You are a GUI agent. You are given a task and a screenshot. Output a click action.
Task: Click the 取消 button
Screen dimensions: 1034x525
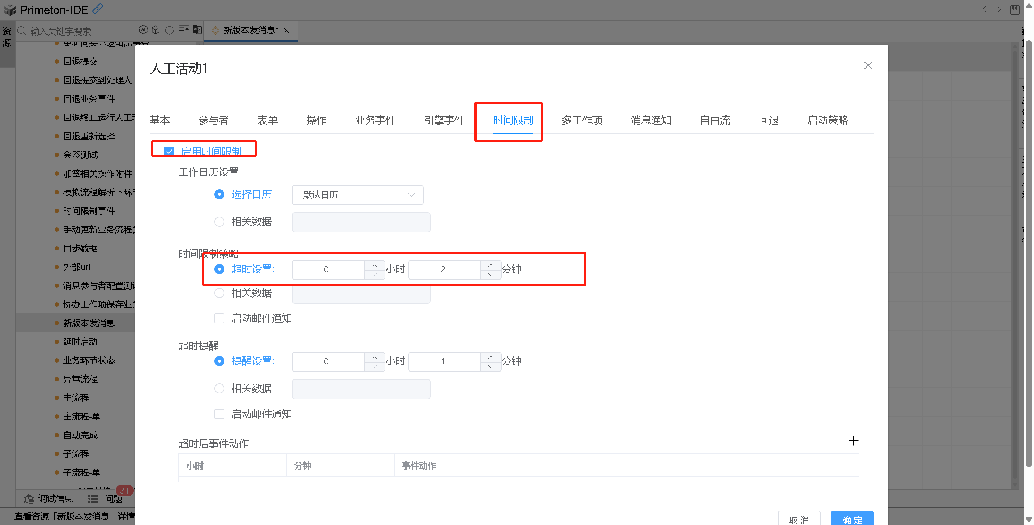(x=798, y=519)
